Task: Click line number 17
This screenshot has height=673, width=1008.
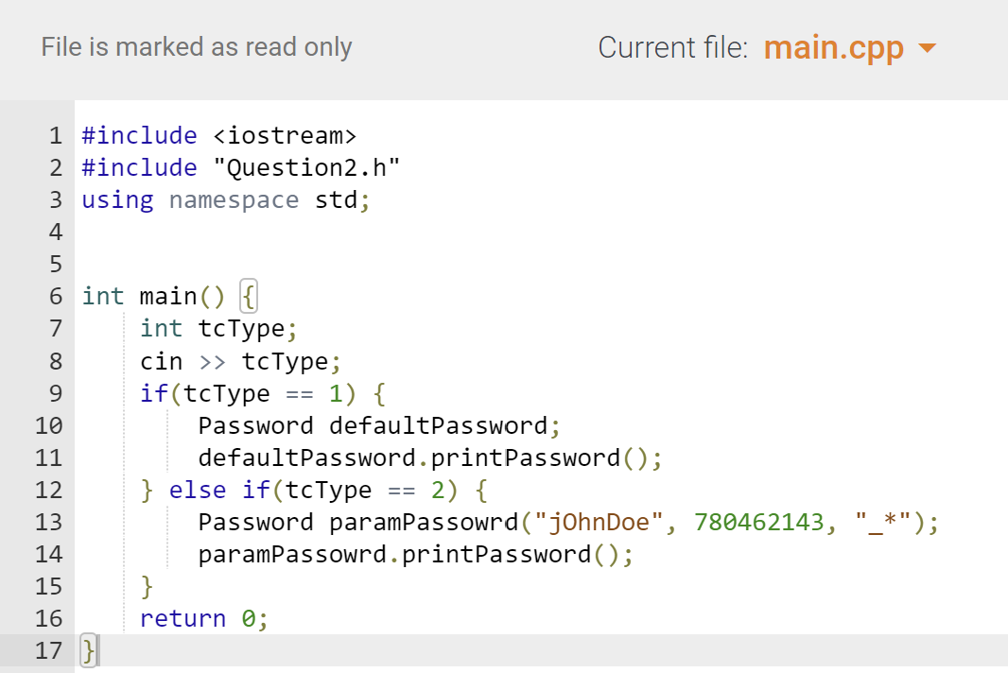Action: [x=48, y=650]
